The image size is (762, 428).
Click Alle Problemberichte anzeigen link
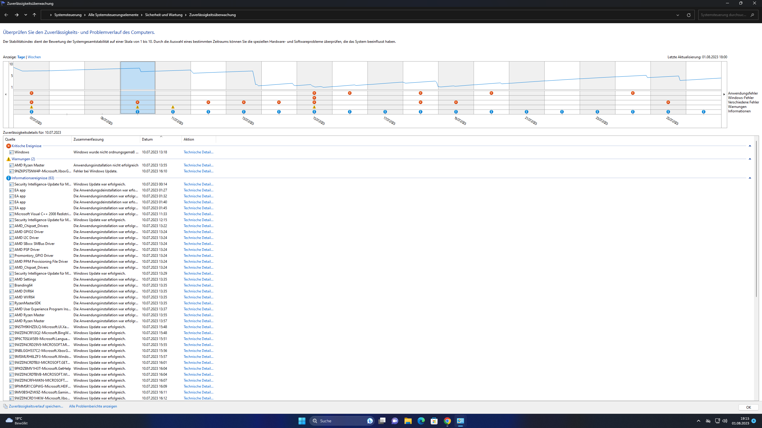[93, 406]
